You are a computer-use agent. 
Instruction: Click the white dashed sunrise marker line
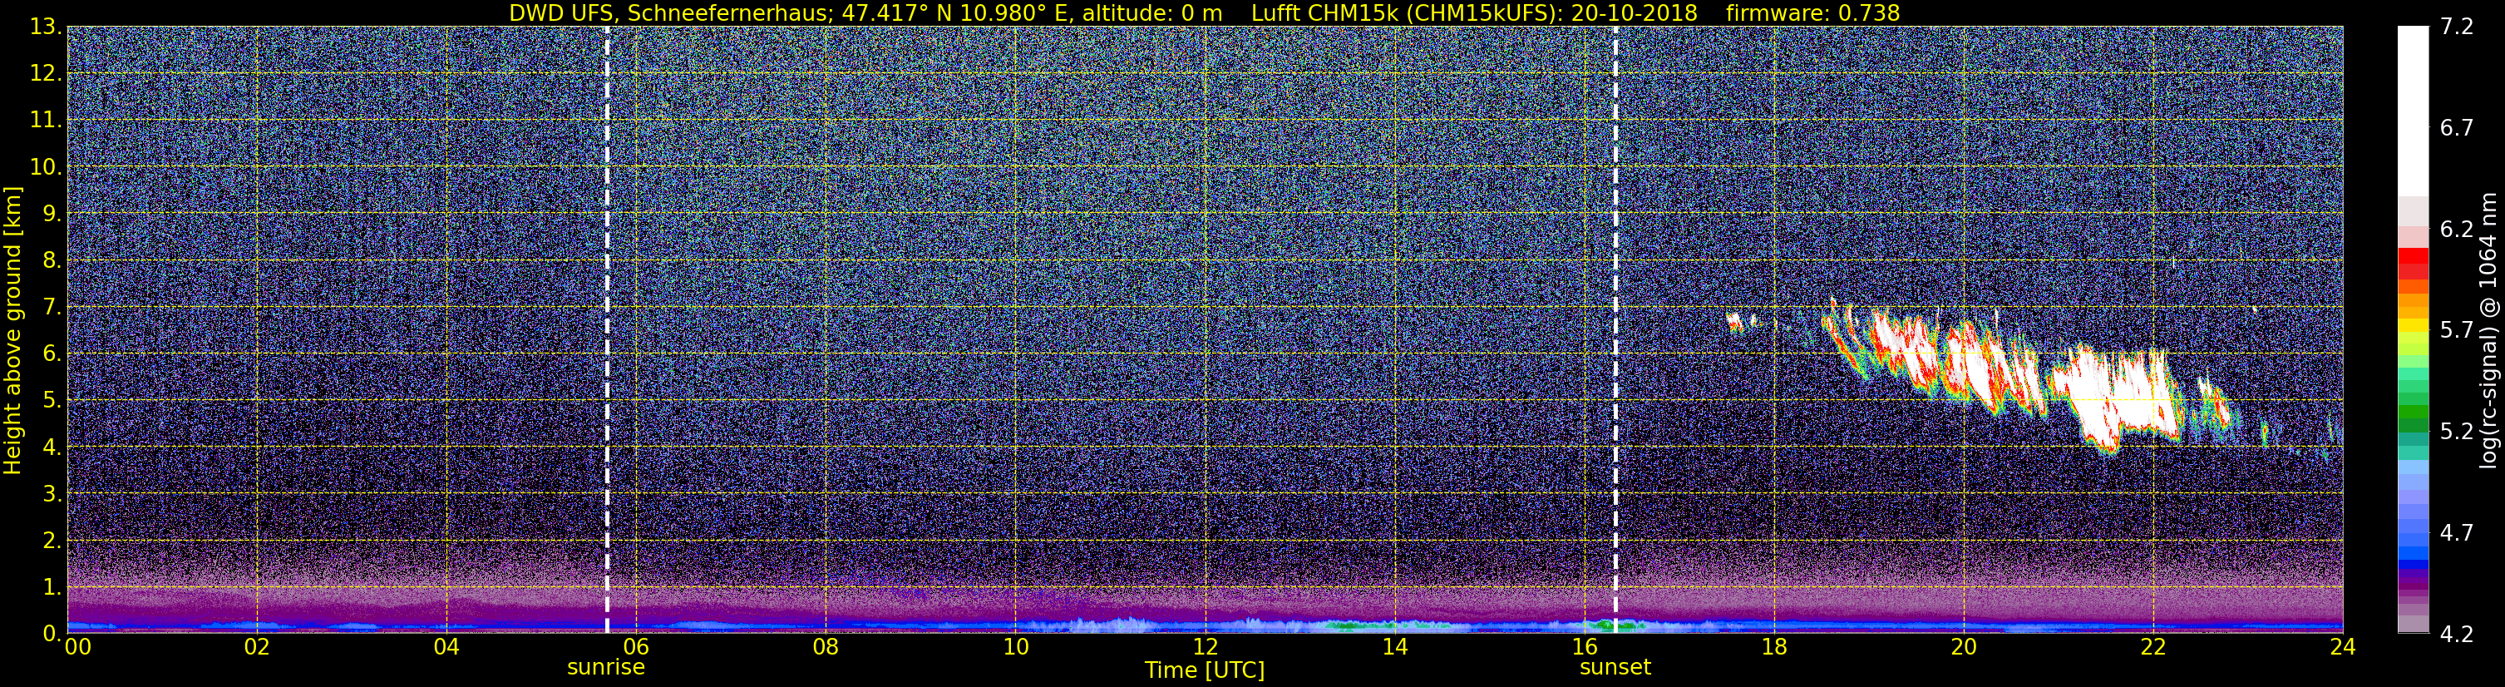[x=607, y=330]
